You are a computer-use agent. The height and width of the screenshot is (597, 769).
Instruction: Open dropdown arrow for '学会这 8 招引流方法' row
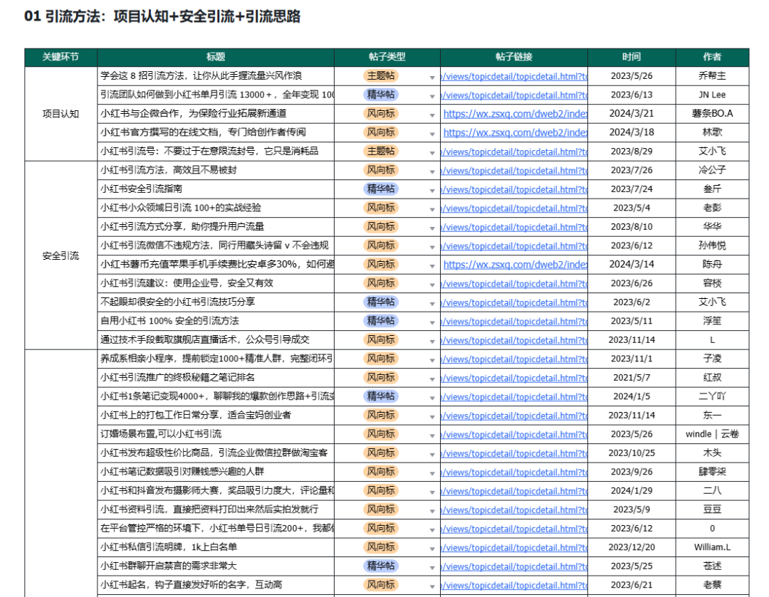coord(432,78)
